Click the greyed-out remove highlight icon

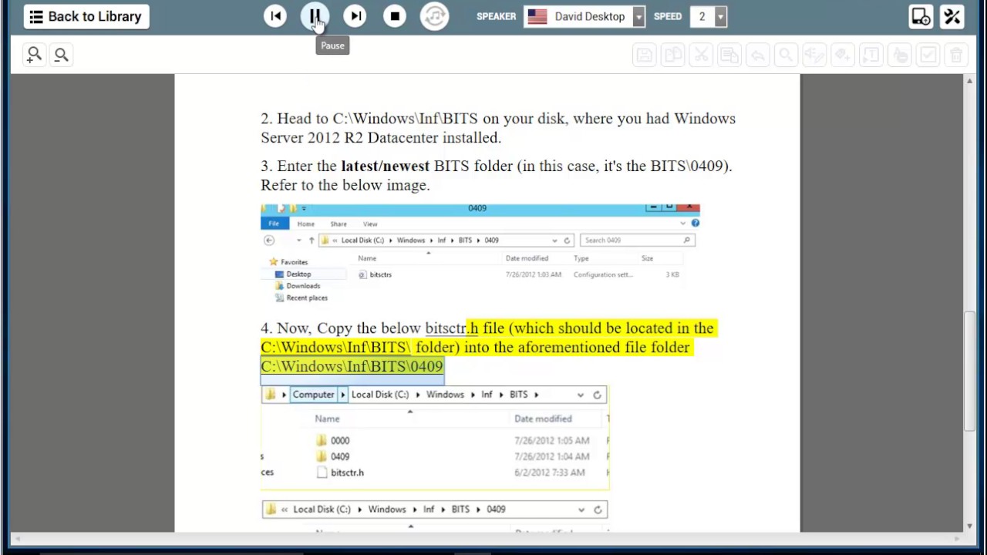899,55
